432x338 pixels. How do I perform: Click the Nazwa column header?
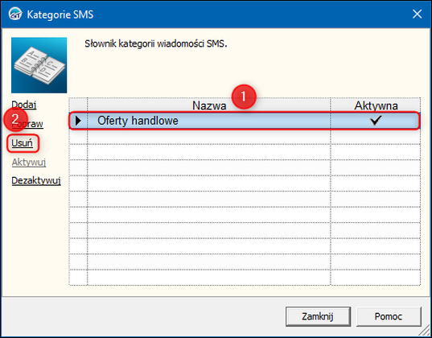(209, 105)
